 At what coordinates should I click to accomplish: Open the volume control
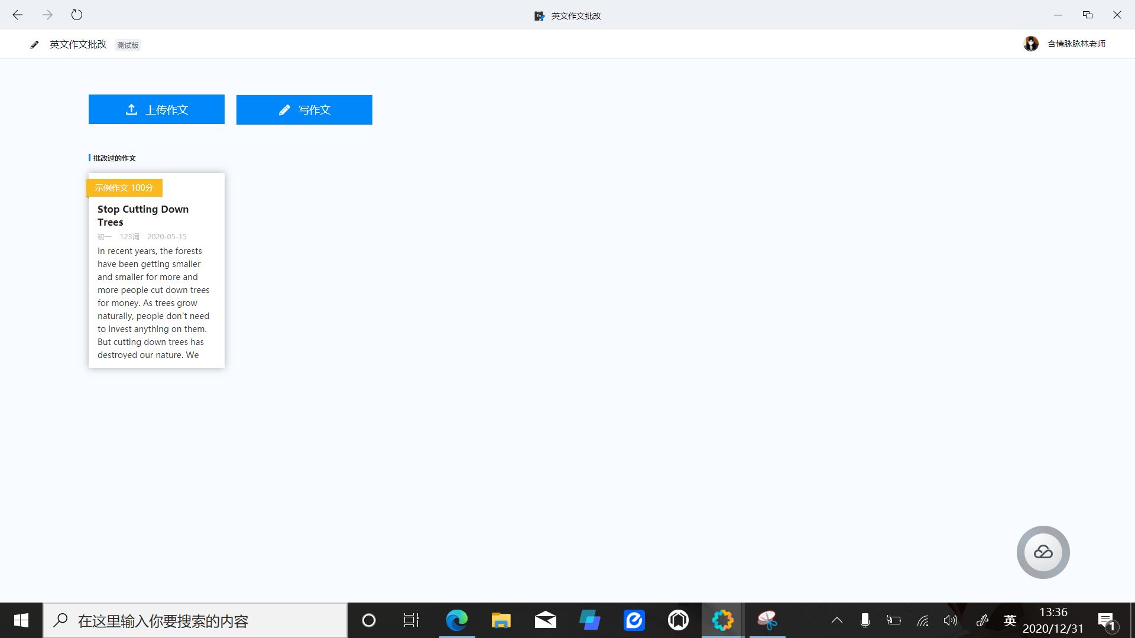click(x=951, y=620)
